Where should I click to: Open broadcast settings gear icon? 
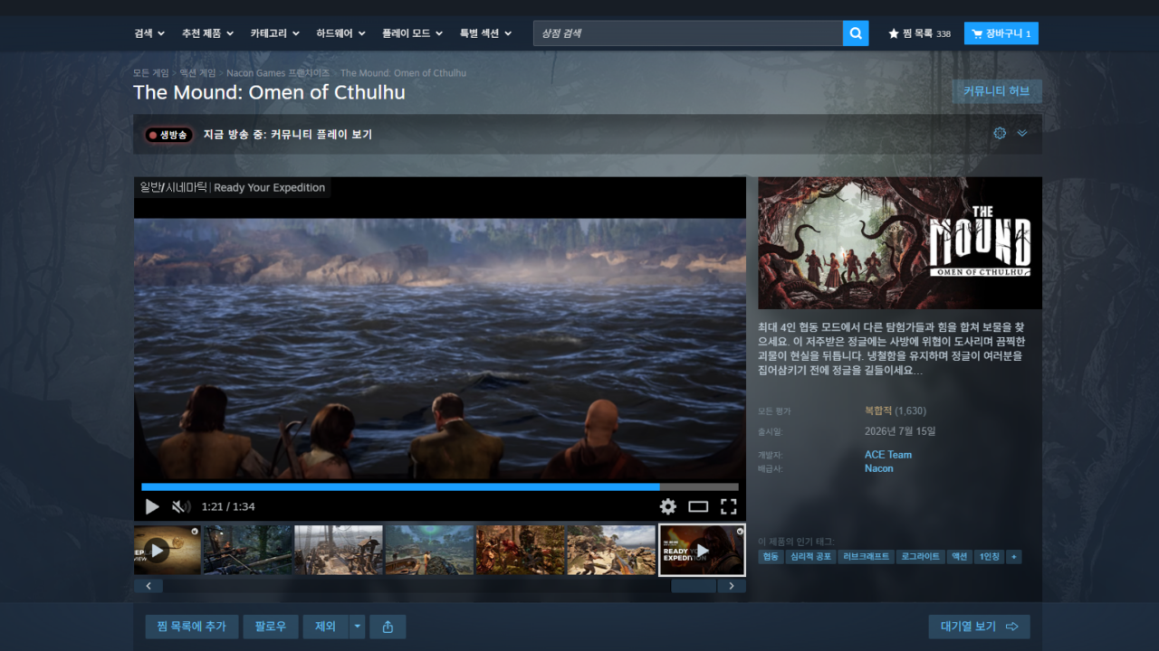point(1000,133)
